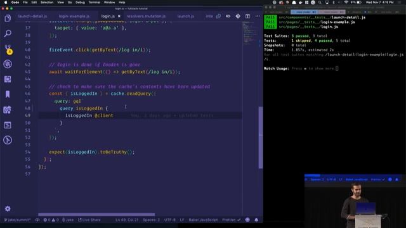
Task: Click the sync cloud icon in status bar
Action: [x=37, y=220]
